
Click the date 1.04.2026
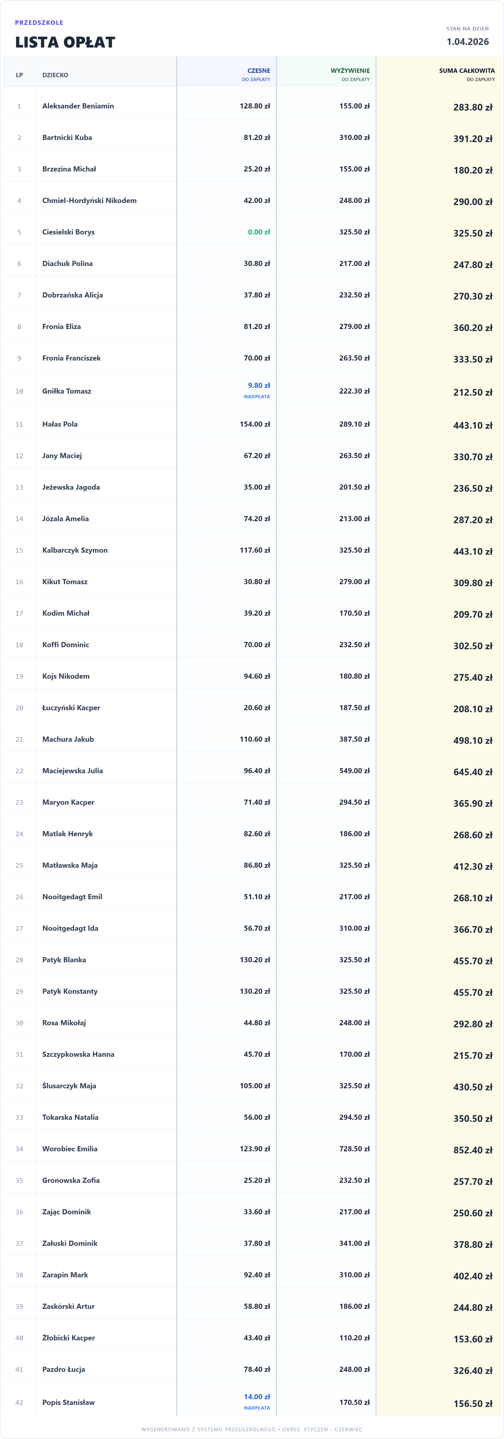tap(467, 42)
